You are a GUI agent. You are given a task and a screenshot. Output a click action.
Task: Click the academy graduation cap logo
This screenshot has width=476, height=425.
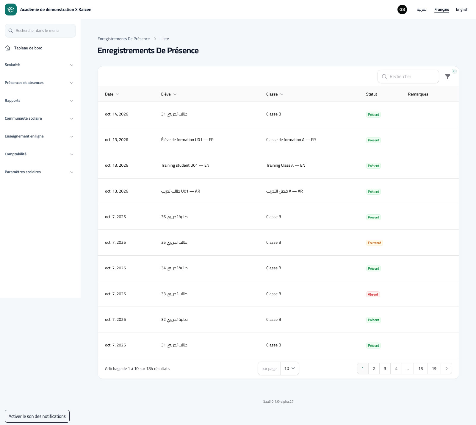pyautogui.click(x=11, y=10)
